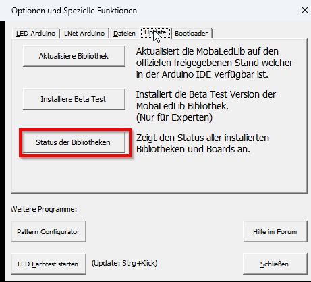Screen dimensions: 311x282
Task: Click the library status description text
Action: pyautogui.click(x=202, y=143)
